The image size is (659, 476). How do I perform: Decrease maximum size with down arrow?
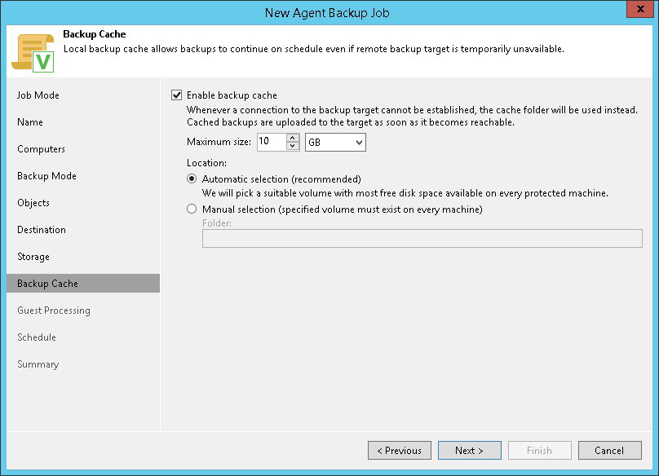coord(294,147)
